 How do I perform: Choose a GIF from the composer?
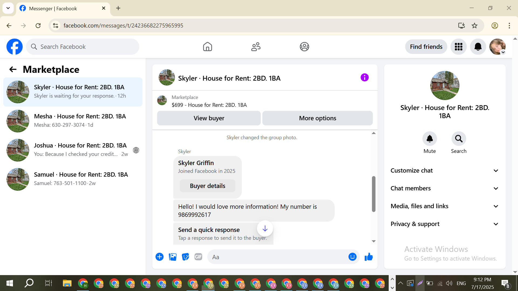(198, 257)
